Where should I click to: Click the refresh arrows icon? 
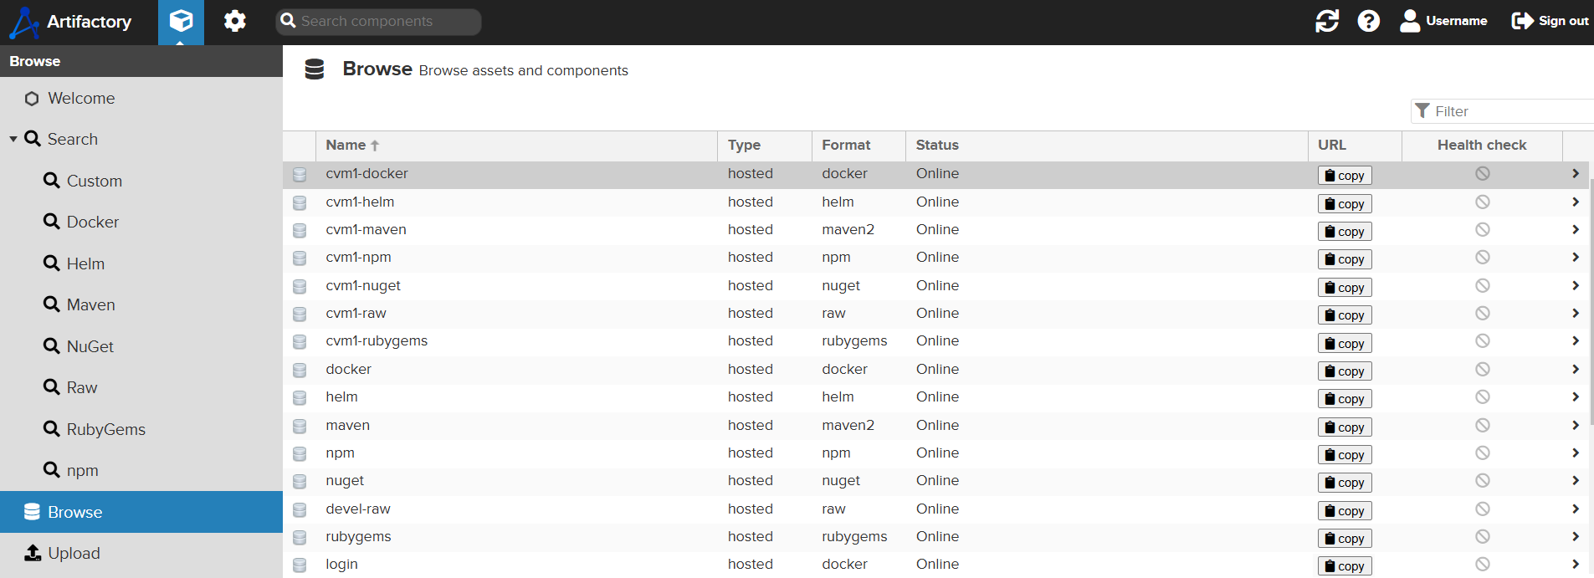tap(1327, 21)
